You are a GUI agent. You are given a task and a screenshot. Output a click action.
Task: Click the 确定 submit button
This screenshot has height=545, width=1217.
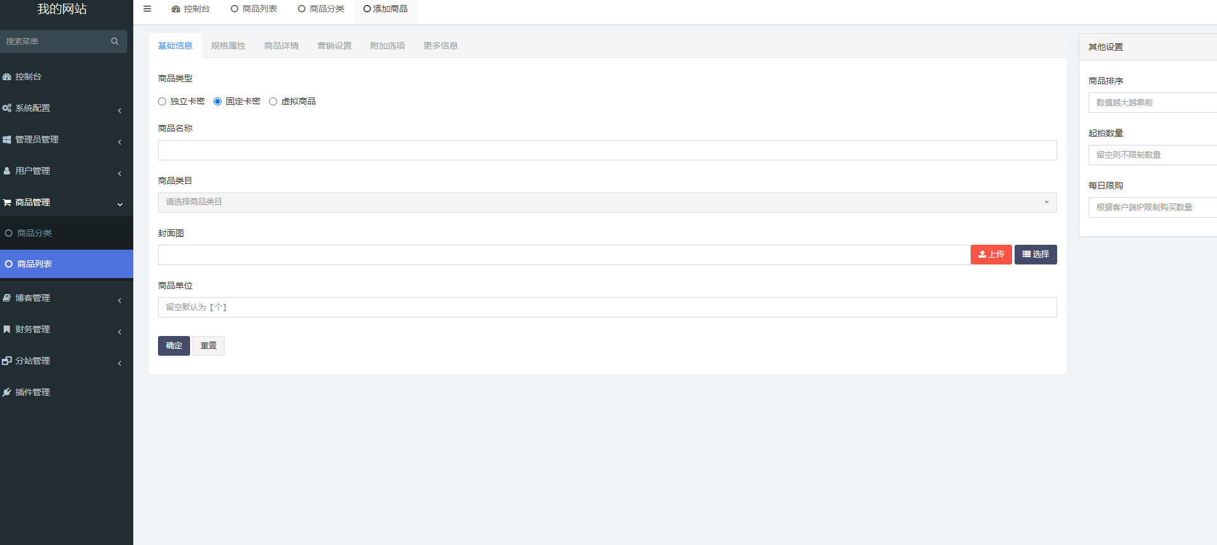click(173, 346)
